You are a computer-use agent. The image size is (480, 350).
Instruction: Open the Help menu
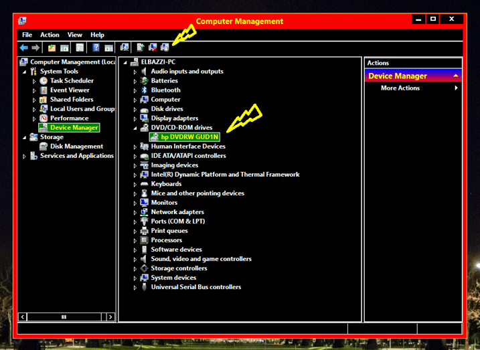coord(97,35)
